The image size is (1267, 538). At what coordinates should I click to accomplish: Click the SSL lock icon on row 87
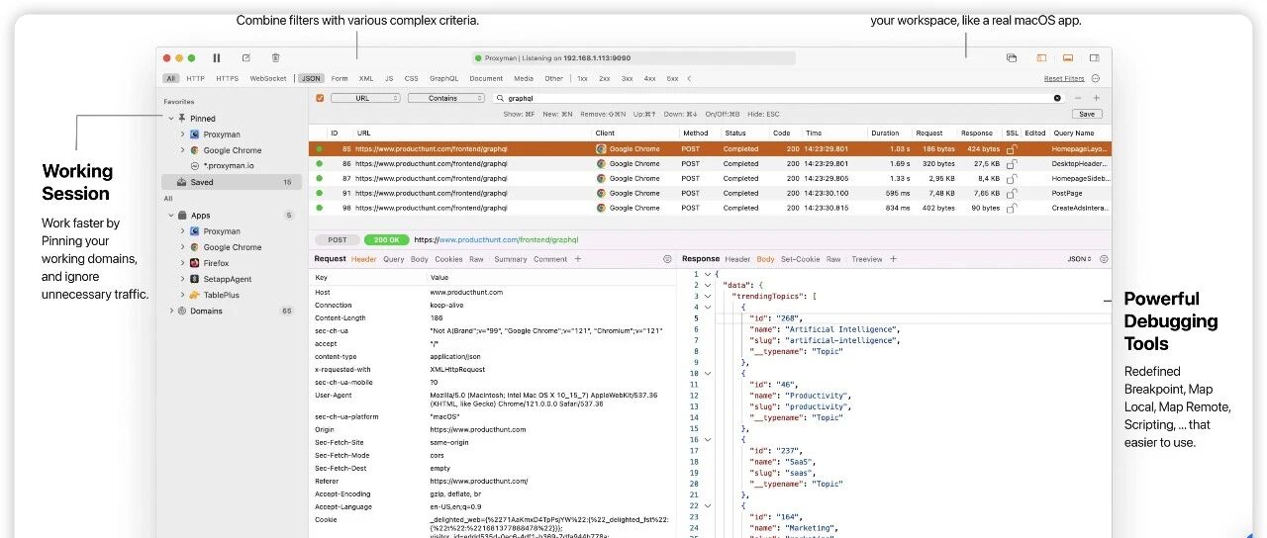(x=1012, y=178)
